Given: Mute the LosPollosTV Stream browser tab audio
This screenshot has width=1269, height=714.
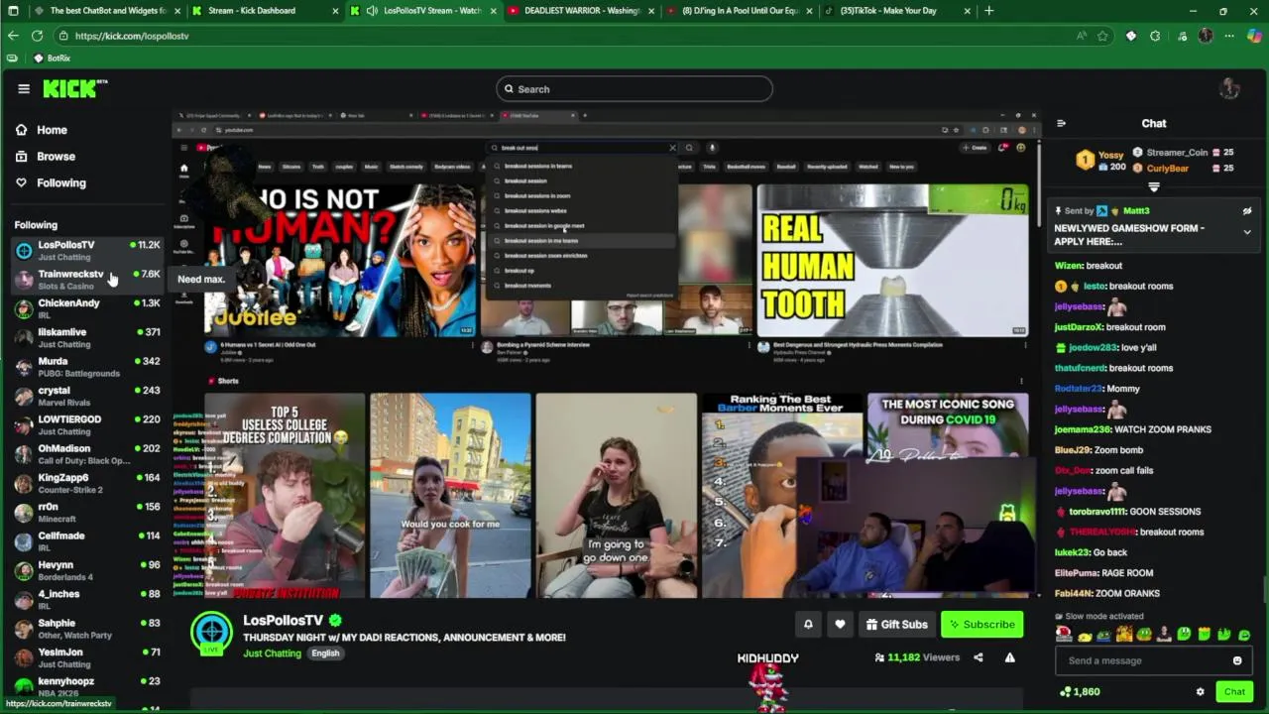Looking at the screenshot, I should point(371,11).
